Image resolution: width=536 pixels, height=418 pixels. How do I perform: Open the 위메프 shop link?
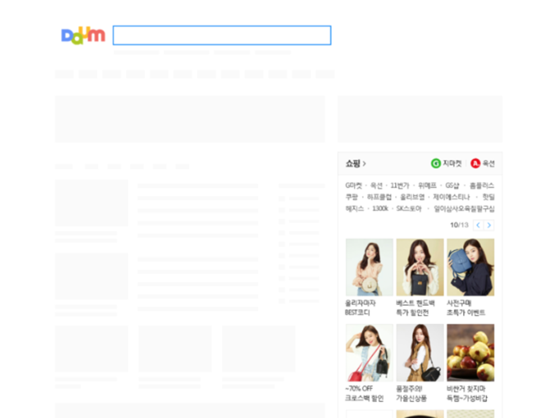point(427,185)
